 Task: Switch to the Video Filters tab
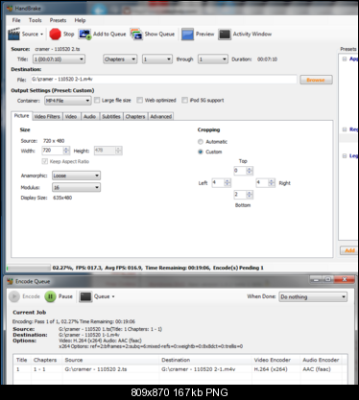[47, 116]
